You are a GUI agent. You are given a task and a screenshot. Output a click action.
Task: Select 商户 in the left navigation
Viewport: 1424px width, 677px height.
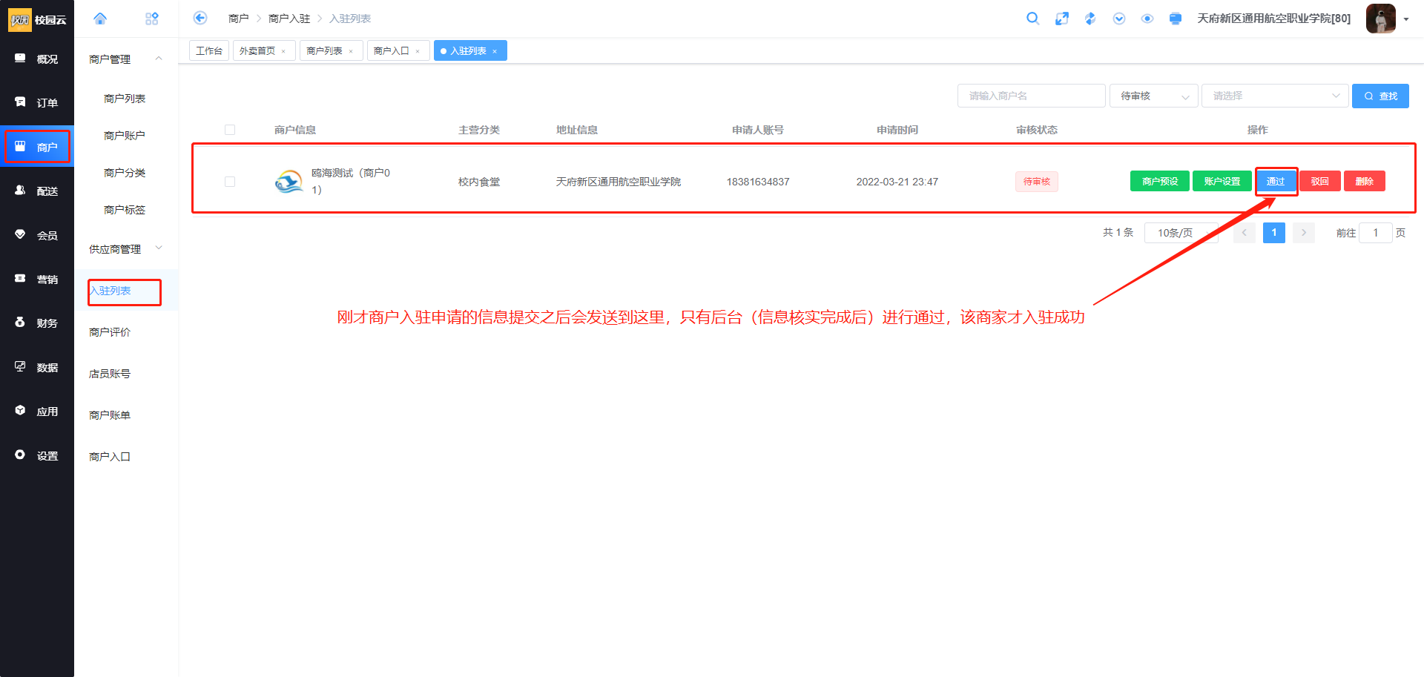point(37,147)
